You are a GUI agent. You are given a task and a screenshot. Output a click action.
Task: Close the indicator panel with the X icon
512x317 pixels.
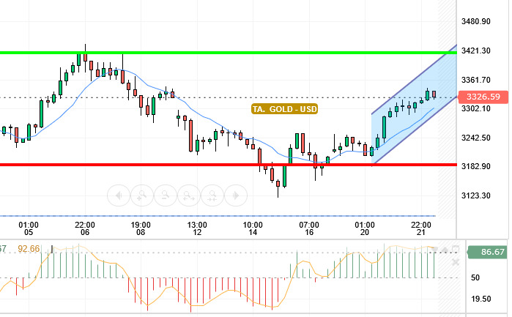pyautogui.click(x=455, y=262)
